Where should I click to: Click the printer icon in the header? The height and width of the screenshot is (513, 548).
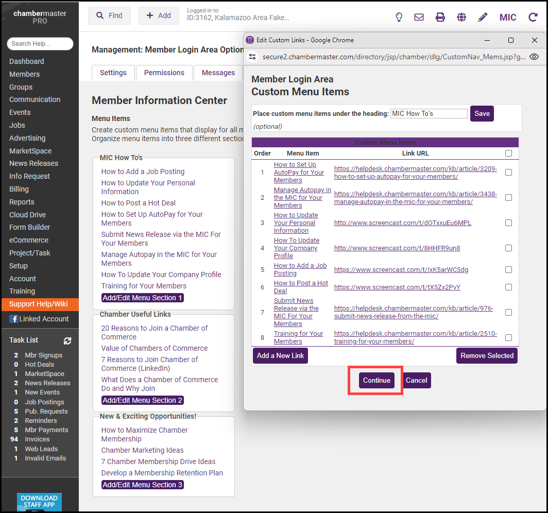coord(440,17)
